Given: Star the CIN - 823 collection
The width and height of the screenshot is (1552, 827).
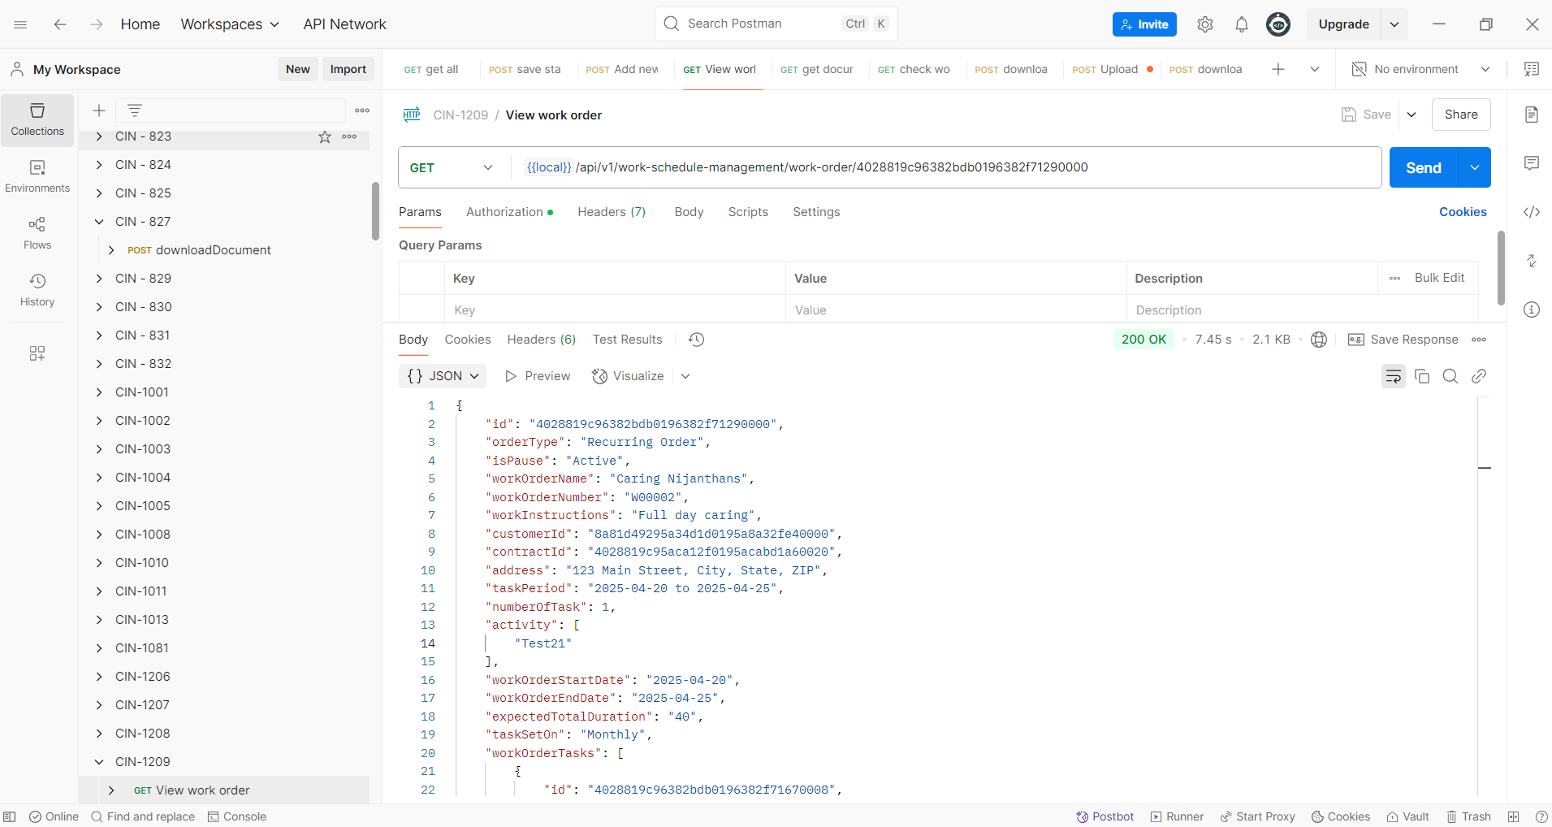Looking at the screenshot, I should [325, 136].
